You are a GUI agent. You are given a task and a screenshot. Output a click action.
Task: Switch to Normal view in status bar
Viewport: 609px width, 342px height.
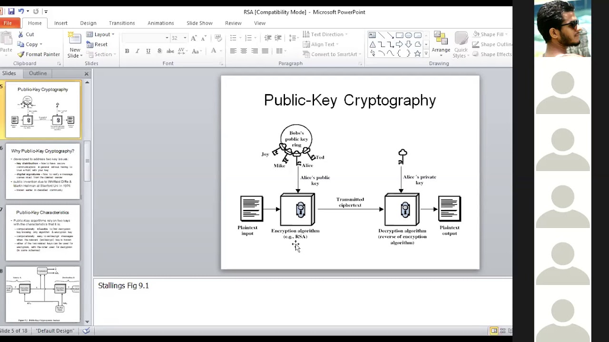494,331
